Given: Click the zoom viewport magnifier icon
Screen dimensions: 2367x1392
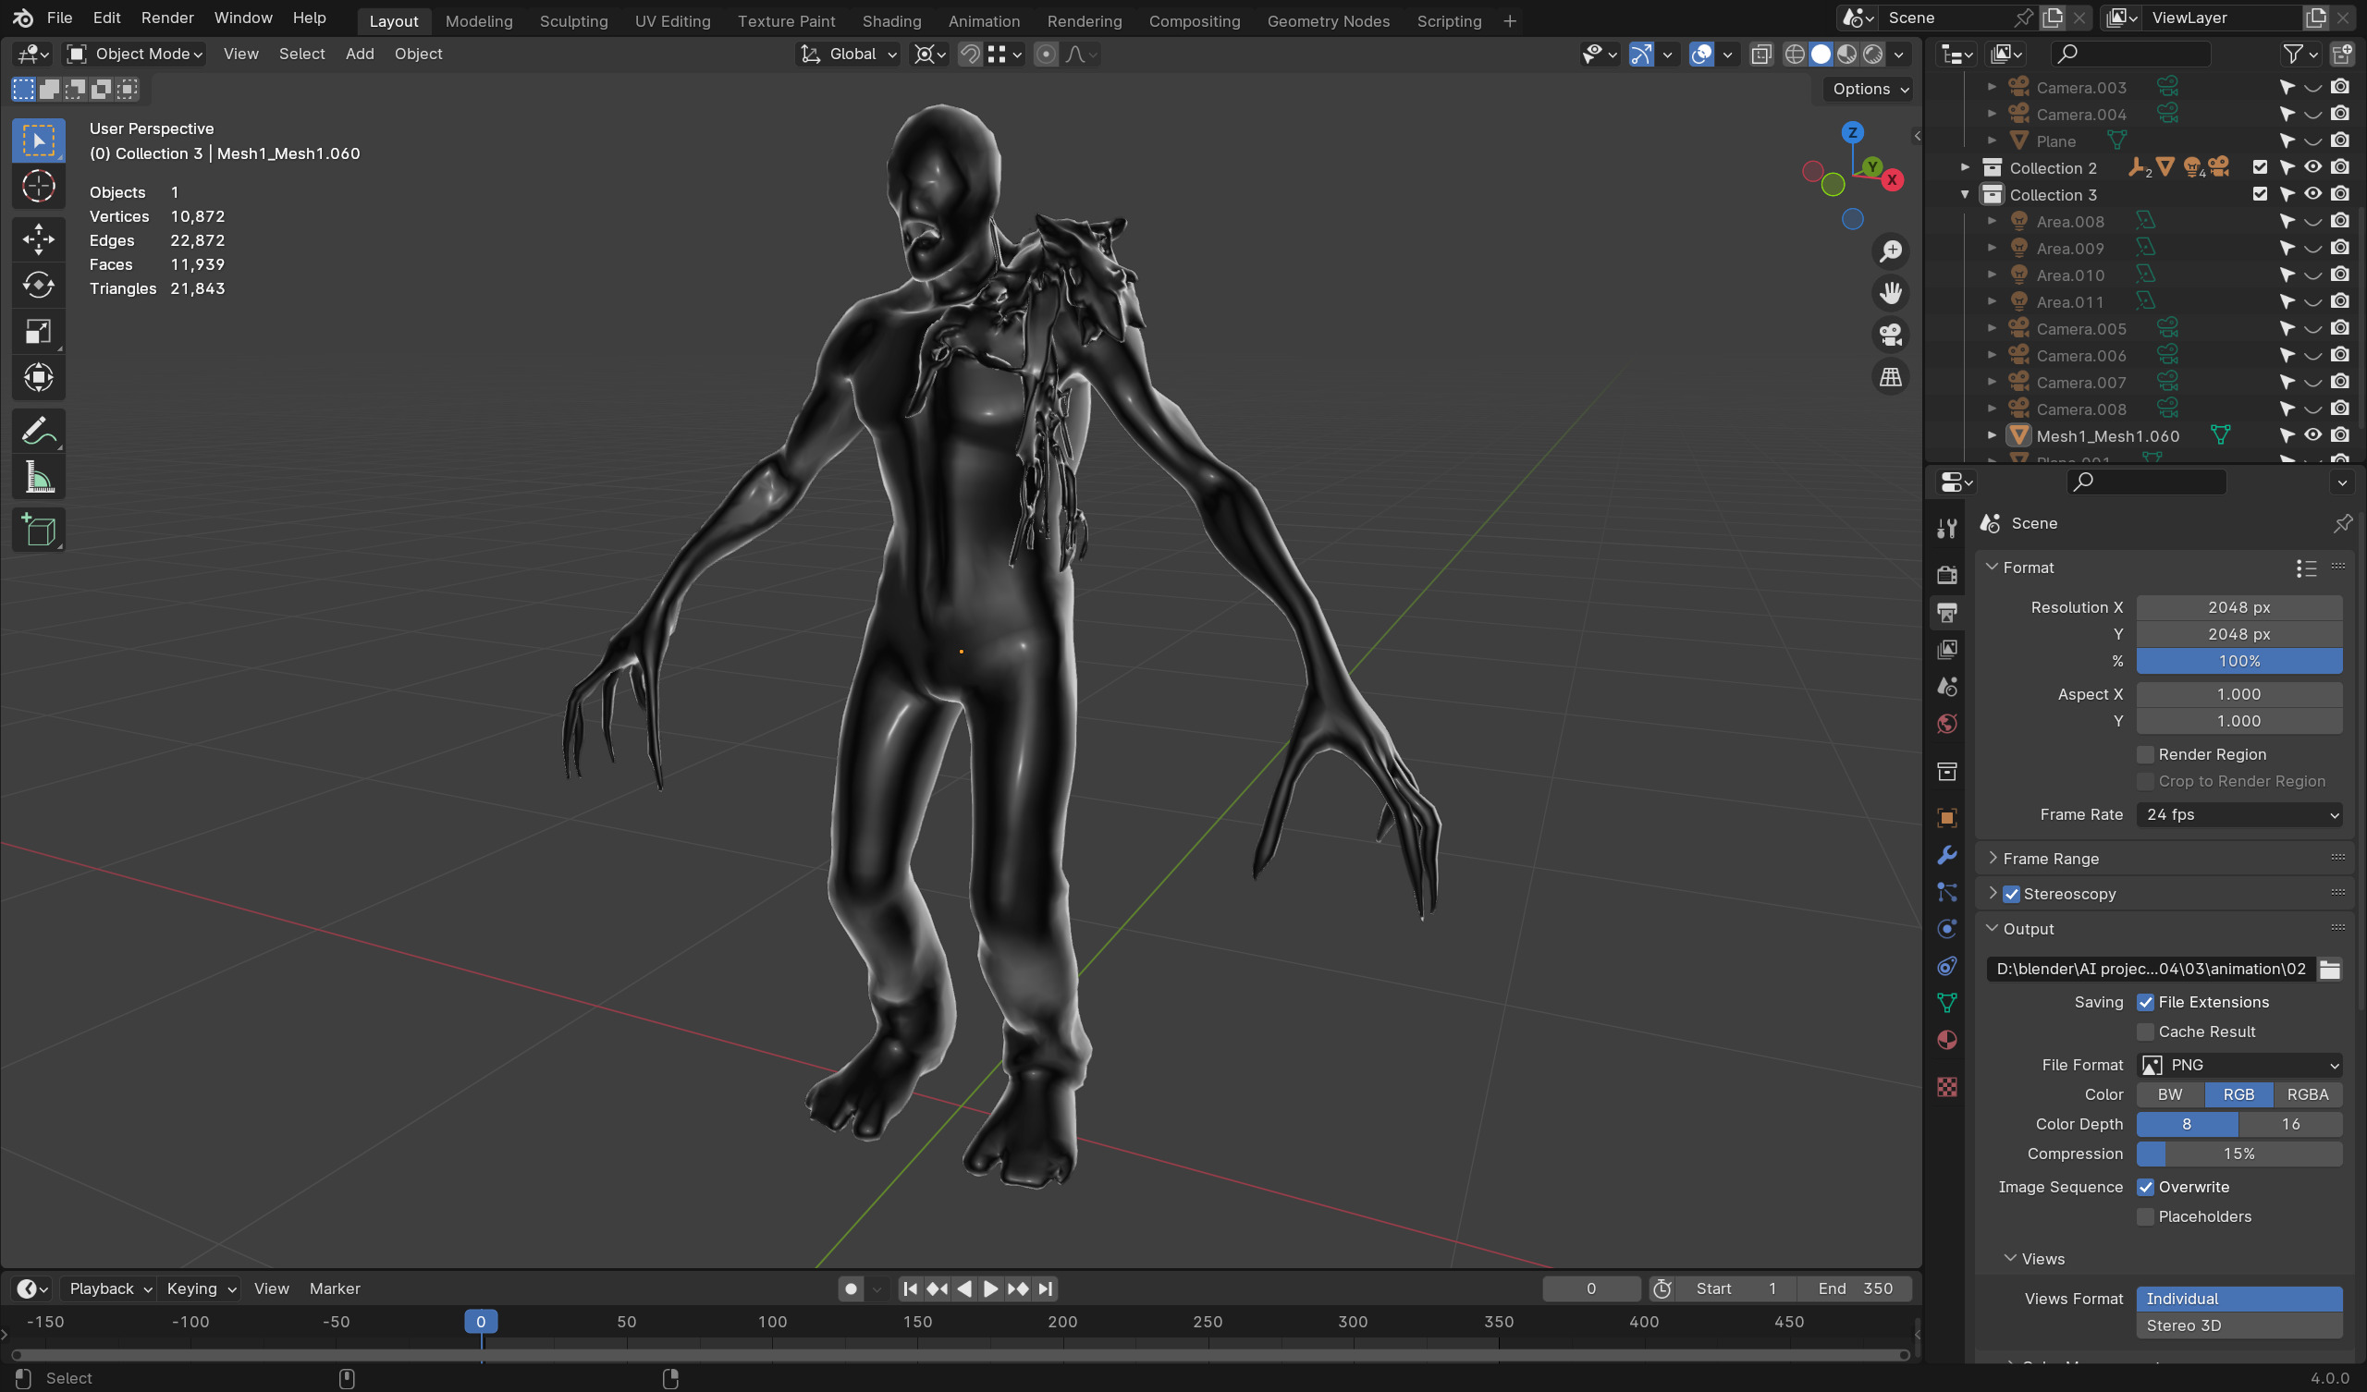Looking at the screenshot, I should 1890,251.
